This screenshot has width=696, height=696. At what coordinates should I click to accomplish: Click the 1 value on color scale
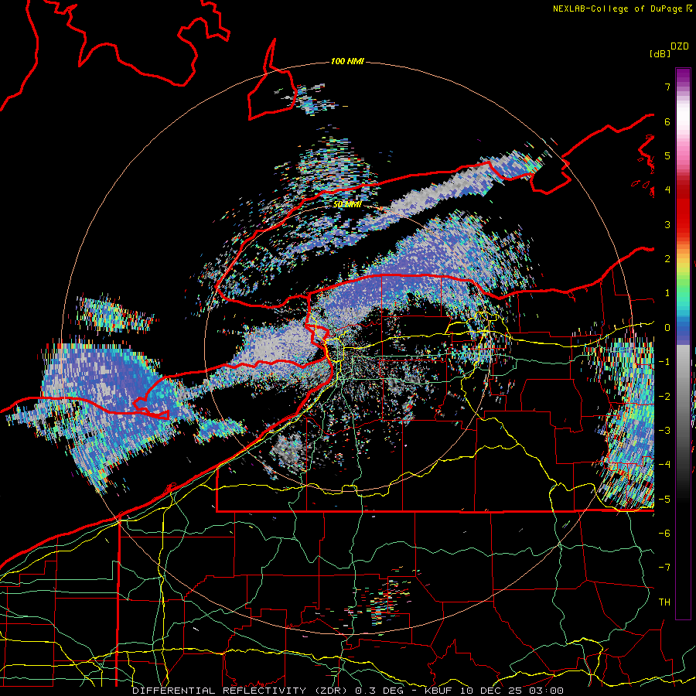point(667,293)
